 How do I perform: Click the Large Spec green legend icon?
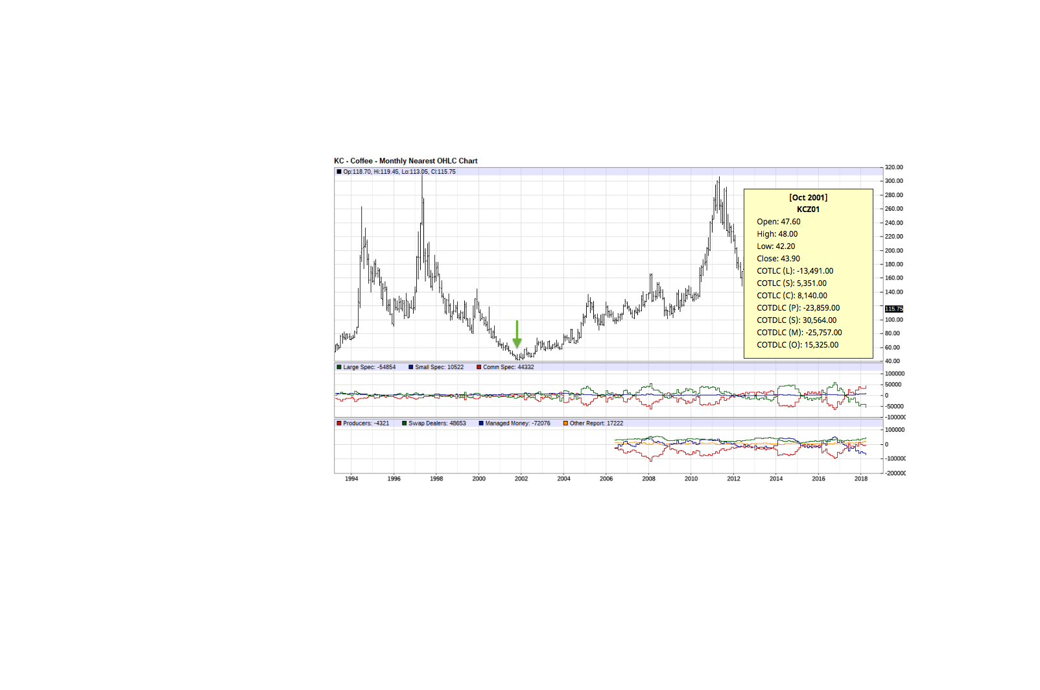tap(338, 366)
